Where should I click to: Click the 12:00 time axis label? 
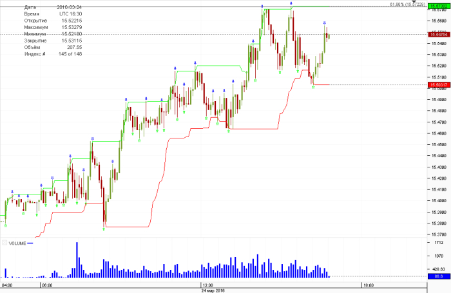pos(207,285)
